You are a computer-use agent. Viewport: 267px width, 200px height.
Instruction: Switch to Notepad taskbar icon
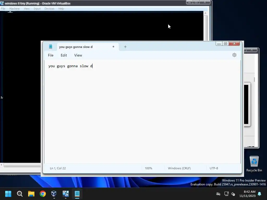(x=77, y=194)
